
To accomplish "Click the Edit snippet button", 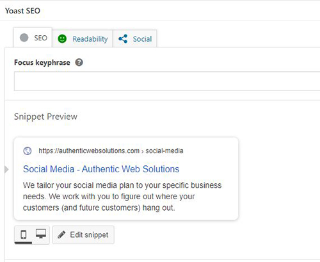I will click(83, 234).
